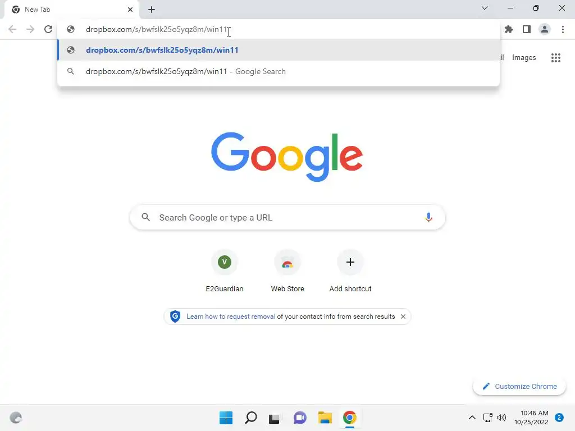Open Chrome's three-dot menu
The height and width of the screenshot is (431, 575).
[x=563, y=29]
